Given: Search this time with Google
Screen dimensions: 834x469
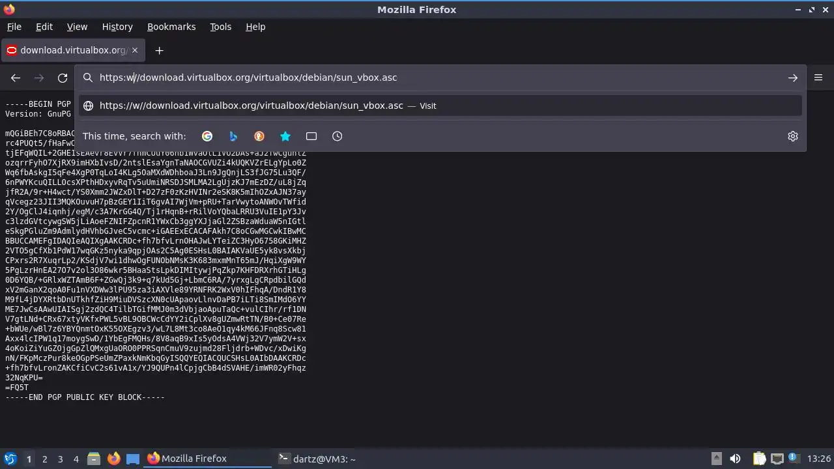Looking at the screenshot, I should [207, 136].
